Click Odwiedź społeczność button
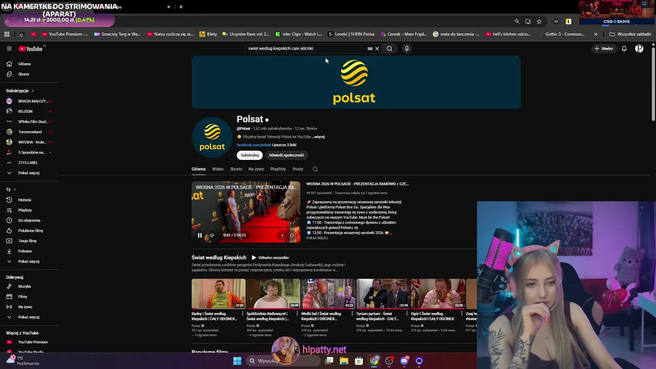The width and height of the screenshot is (656, 369). 286,155
